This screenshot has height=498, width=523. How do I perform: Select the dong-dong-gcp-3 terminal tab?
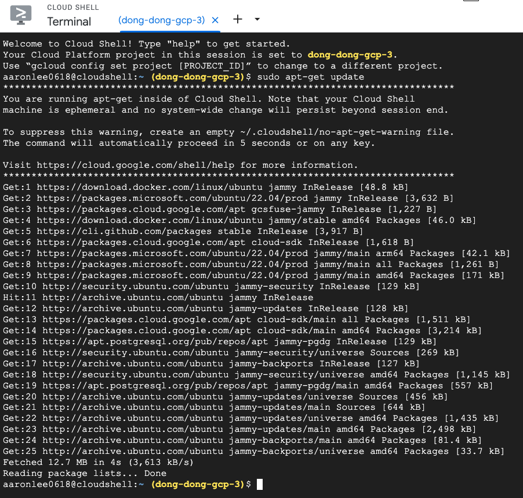click(161, 20)
